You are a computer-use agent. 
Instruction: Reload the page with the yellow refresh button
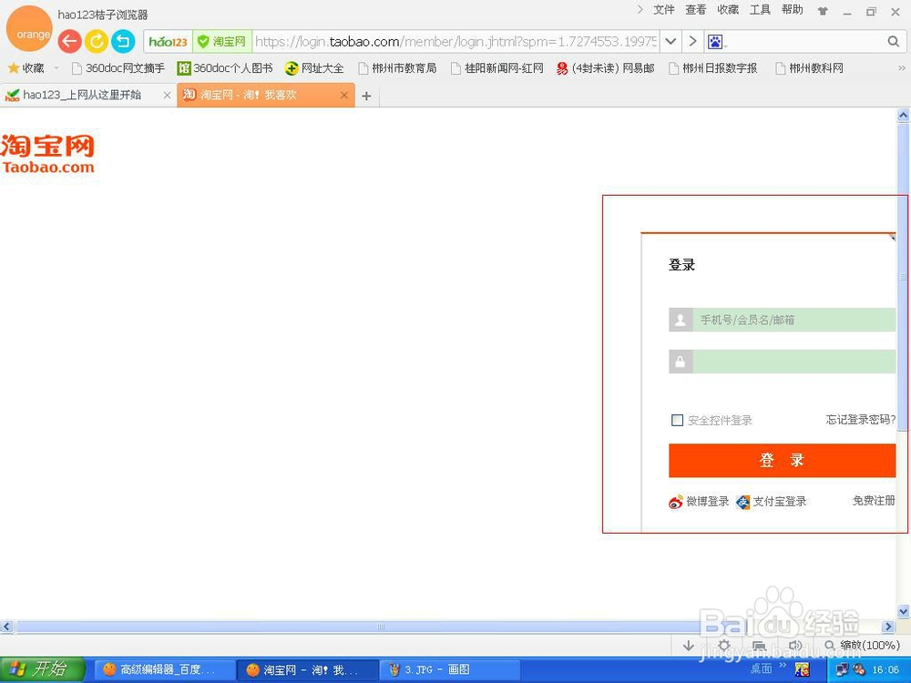(x=97, y=41)
